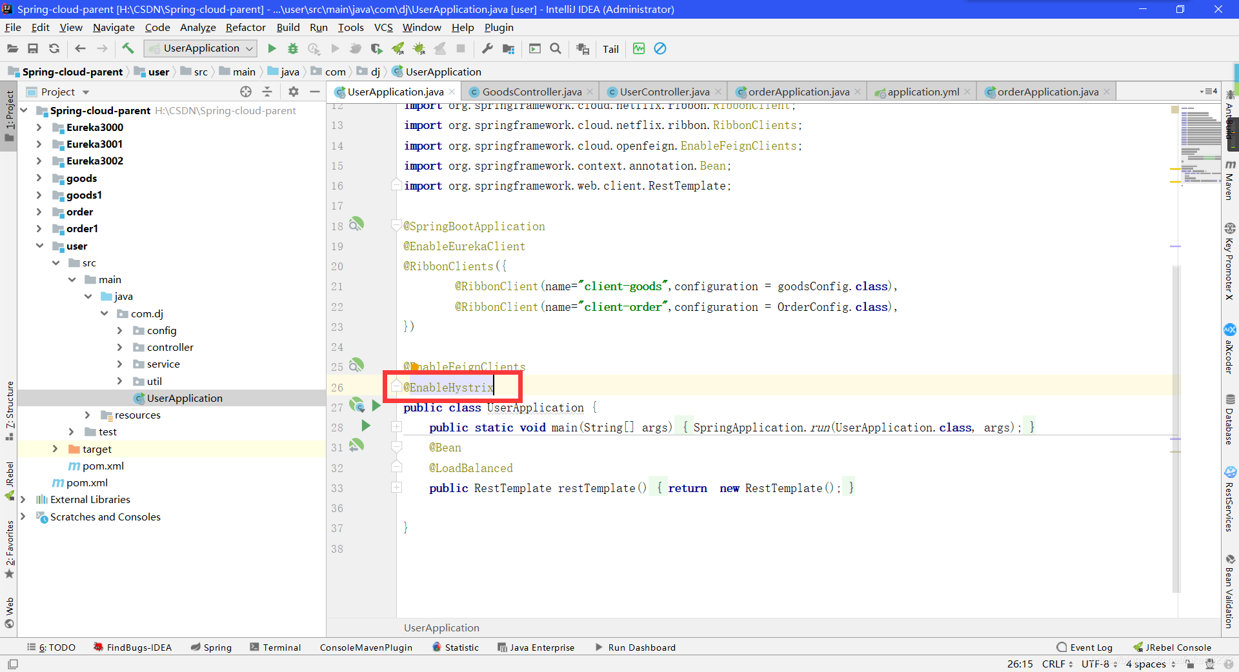
Task: Open the Event Log
Action: click(x=1084, y=647)
